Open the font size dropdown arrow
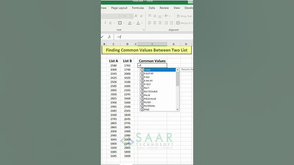294x165 pixels. pos(132,16)
